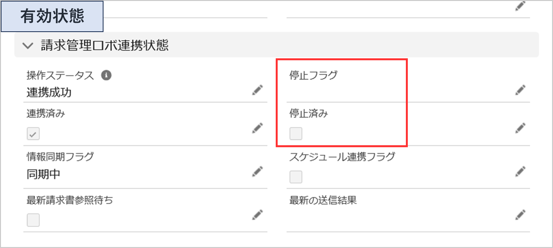Viewport: 553px width, 248px height.
Task: Edit the 停止済み field via pencil icon
Action: click(520, 128)
